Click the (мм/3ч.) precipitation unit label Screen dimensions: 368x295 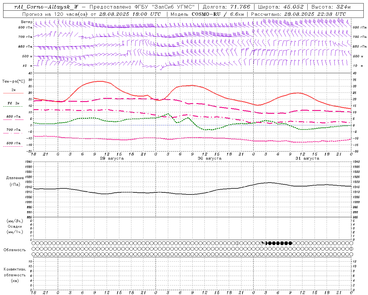(x=15, y=221)
